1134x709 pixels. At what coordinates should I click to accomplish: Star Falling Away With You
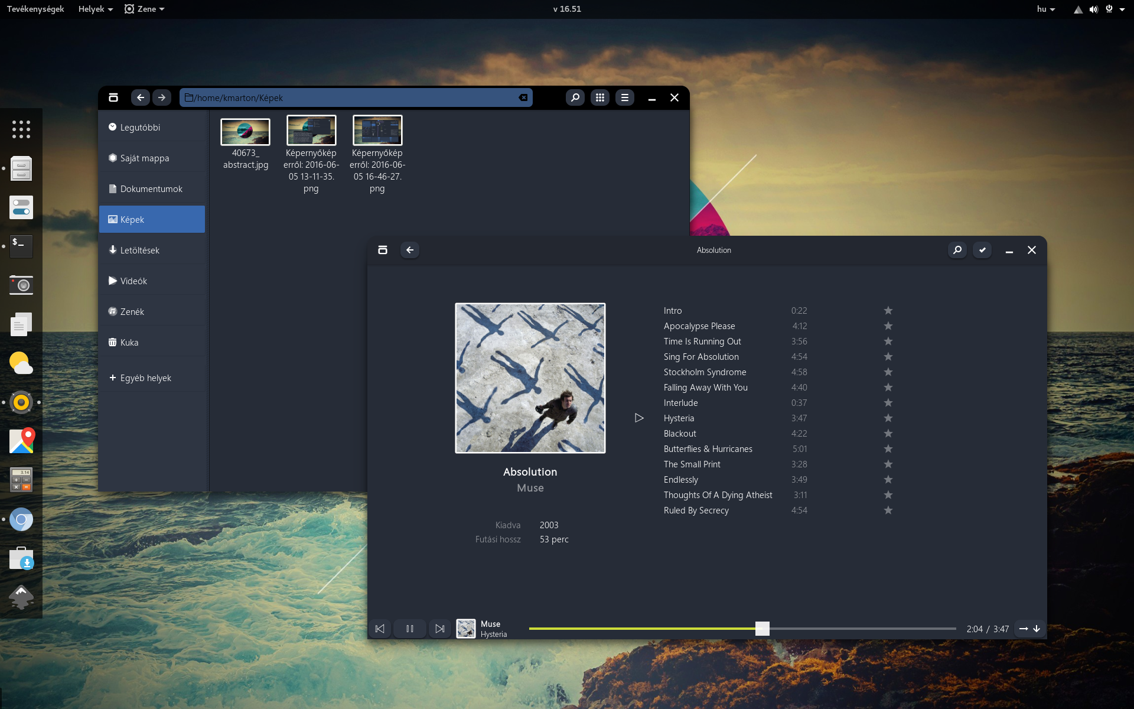pos(888,387)
